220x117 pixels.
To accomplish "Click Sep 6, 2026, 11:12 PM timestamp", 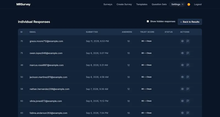I will pos(97,101).
